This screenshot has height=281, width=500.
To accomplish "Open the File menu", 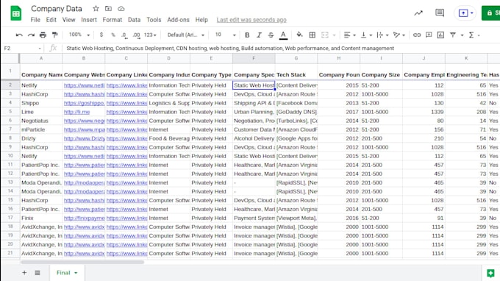I will (x=35, y=20).
